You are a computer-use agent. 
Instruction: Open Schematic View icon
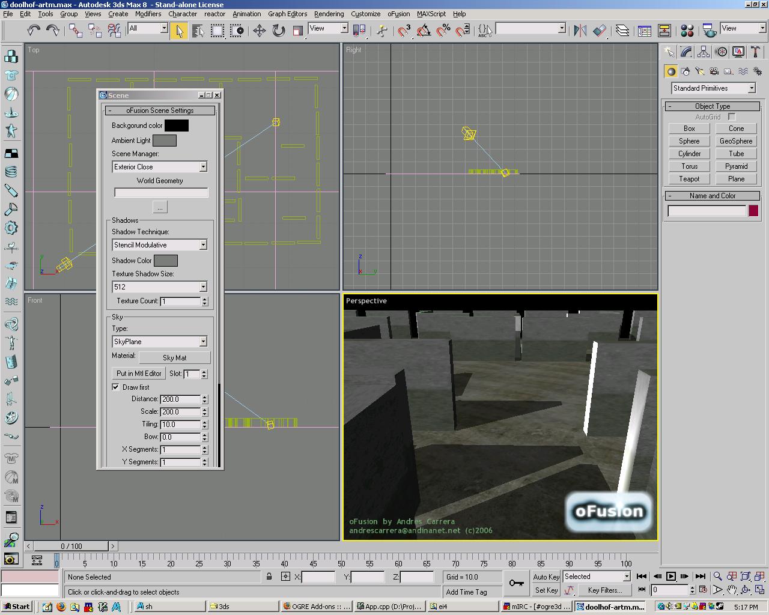(x=664, y=30)
